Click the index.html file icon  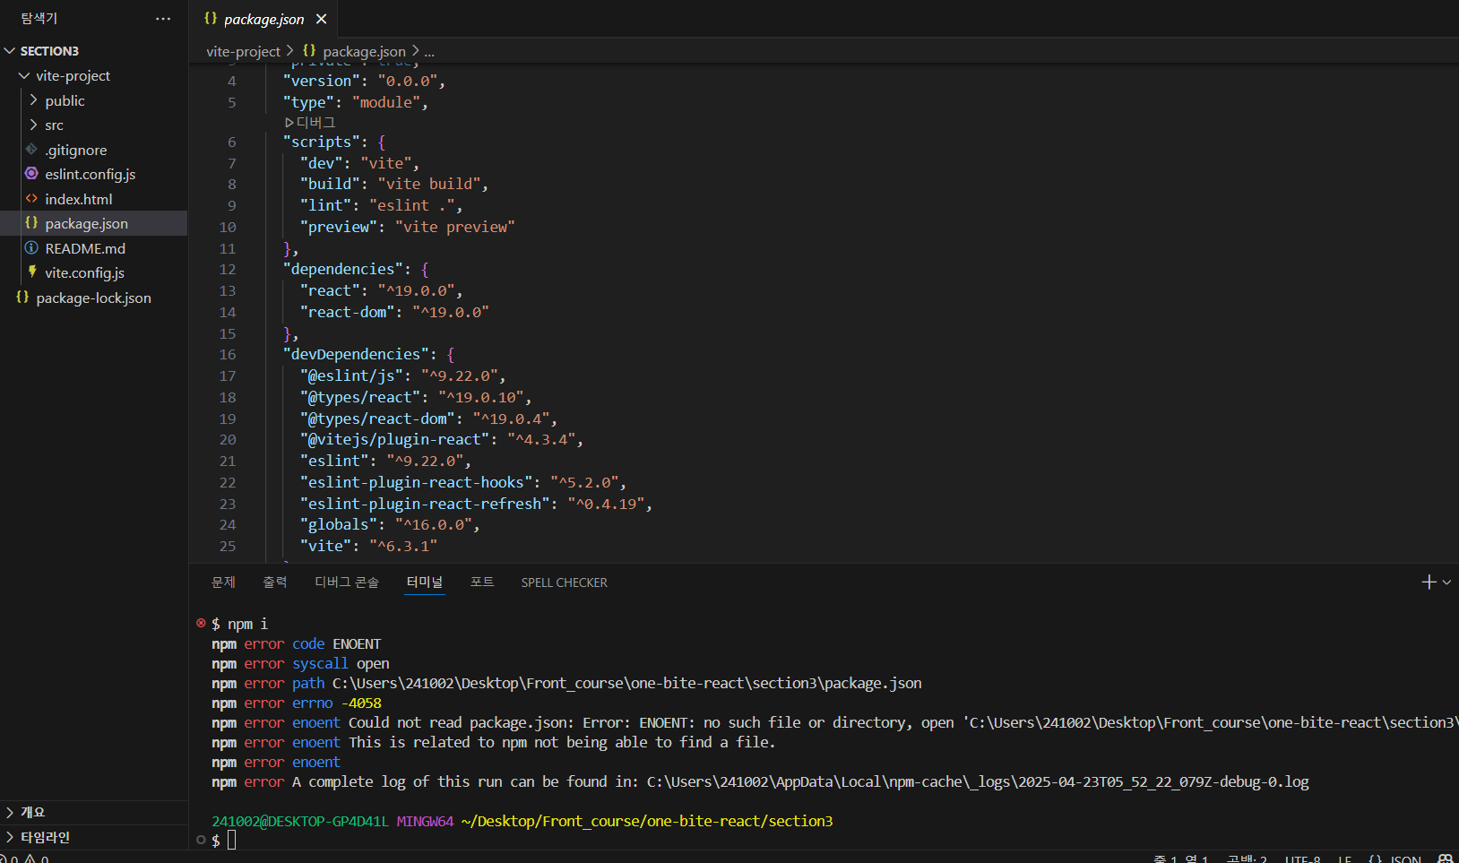(x=31, y=199)
